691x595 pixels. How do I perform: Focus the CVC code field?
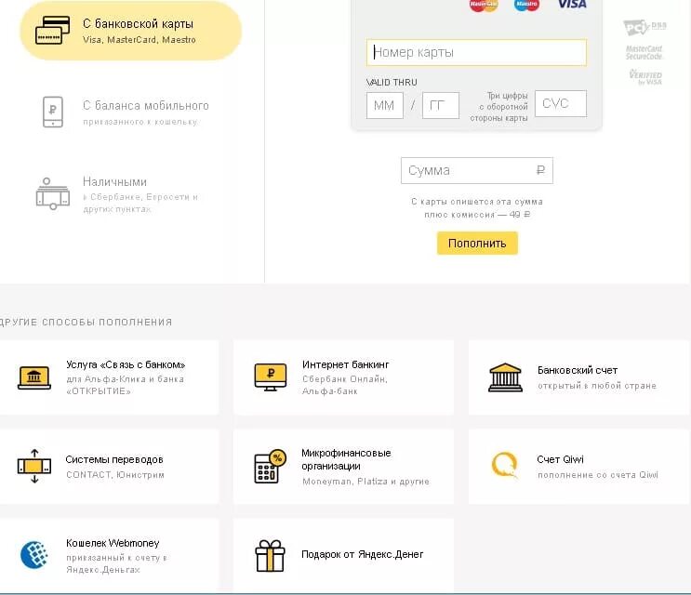click(x=561, y=103)
